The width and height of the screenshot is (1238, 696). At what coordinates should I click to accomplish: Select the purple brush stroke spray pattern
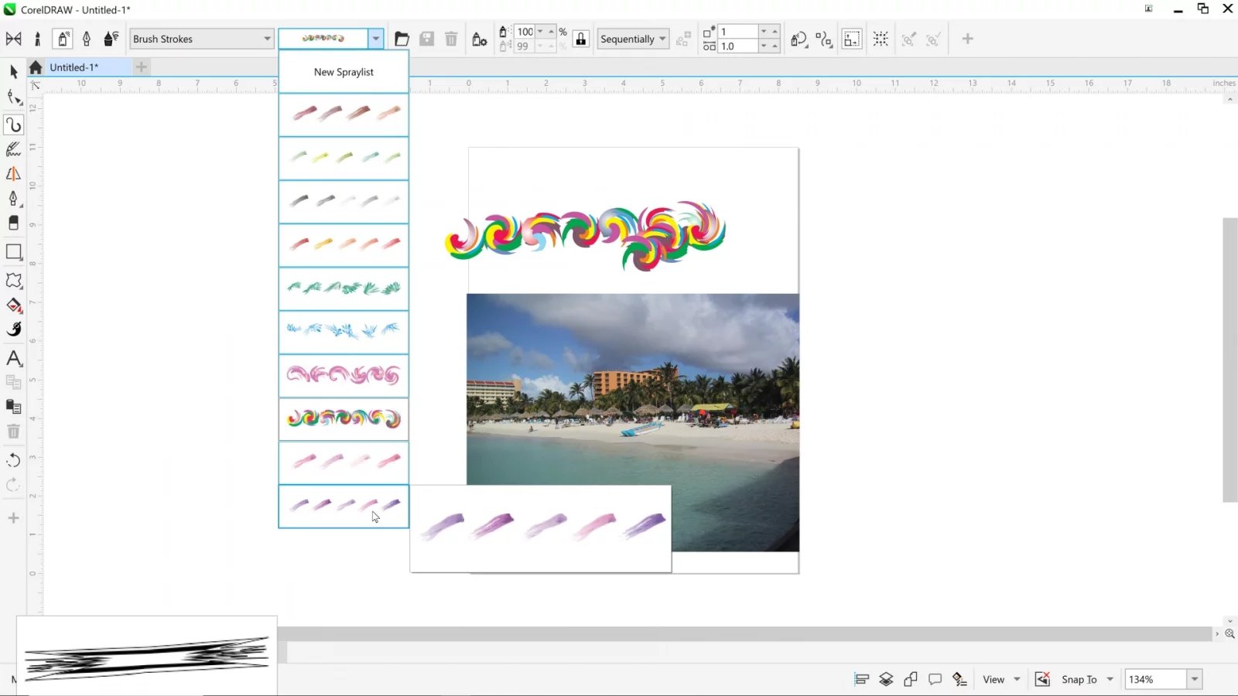click(x=343, y=507)
